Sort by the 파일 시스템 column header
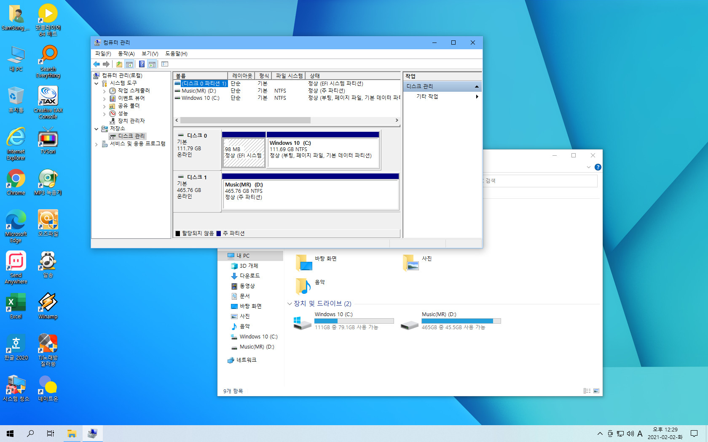The image size is (708, 442). pyautogui.click(x=289, y=76)
